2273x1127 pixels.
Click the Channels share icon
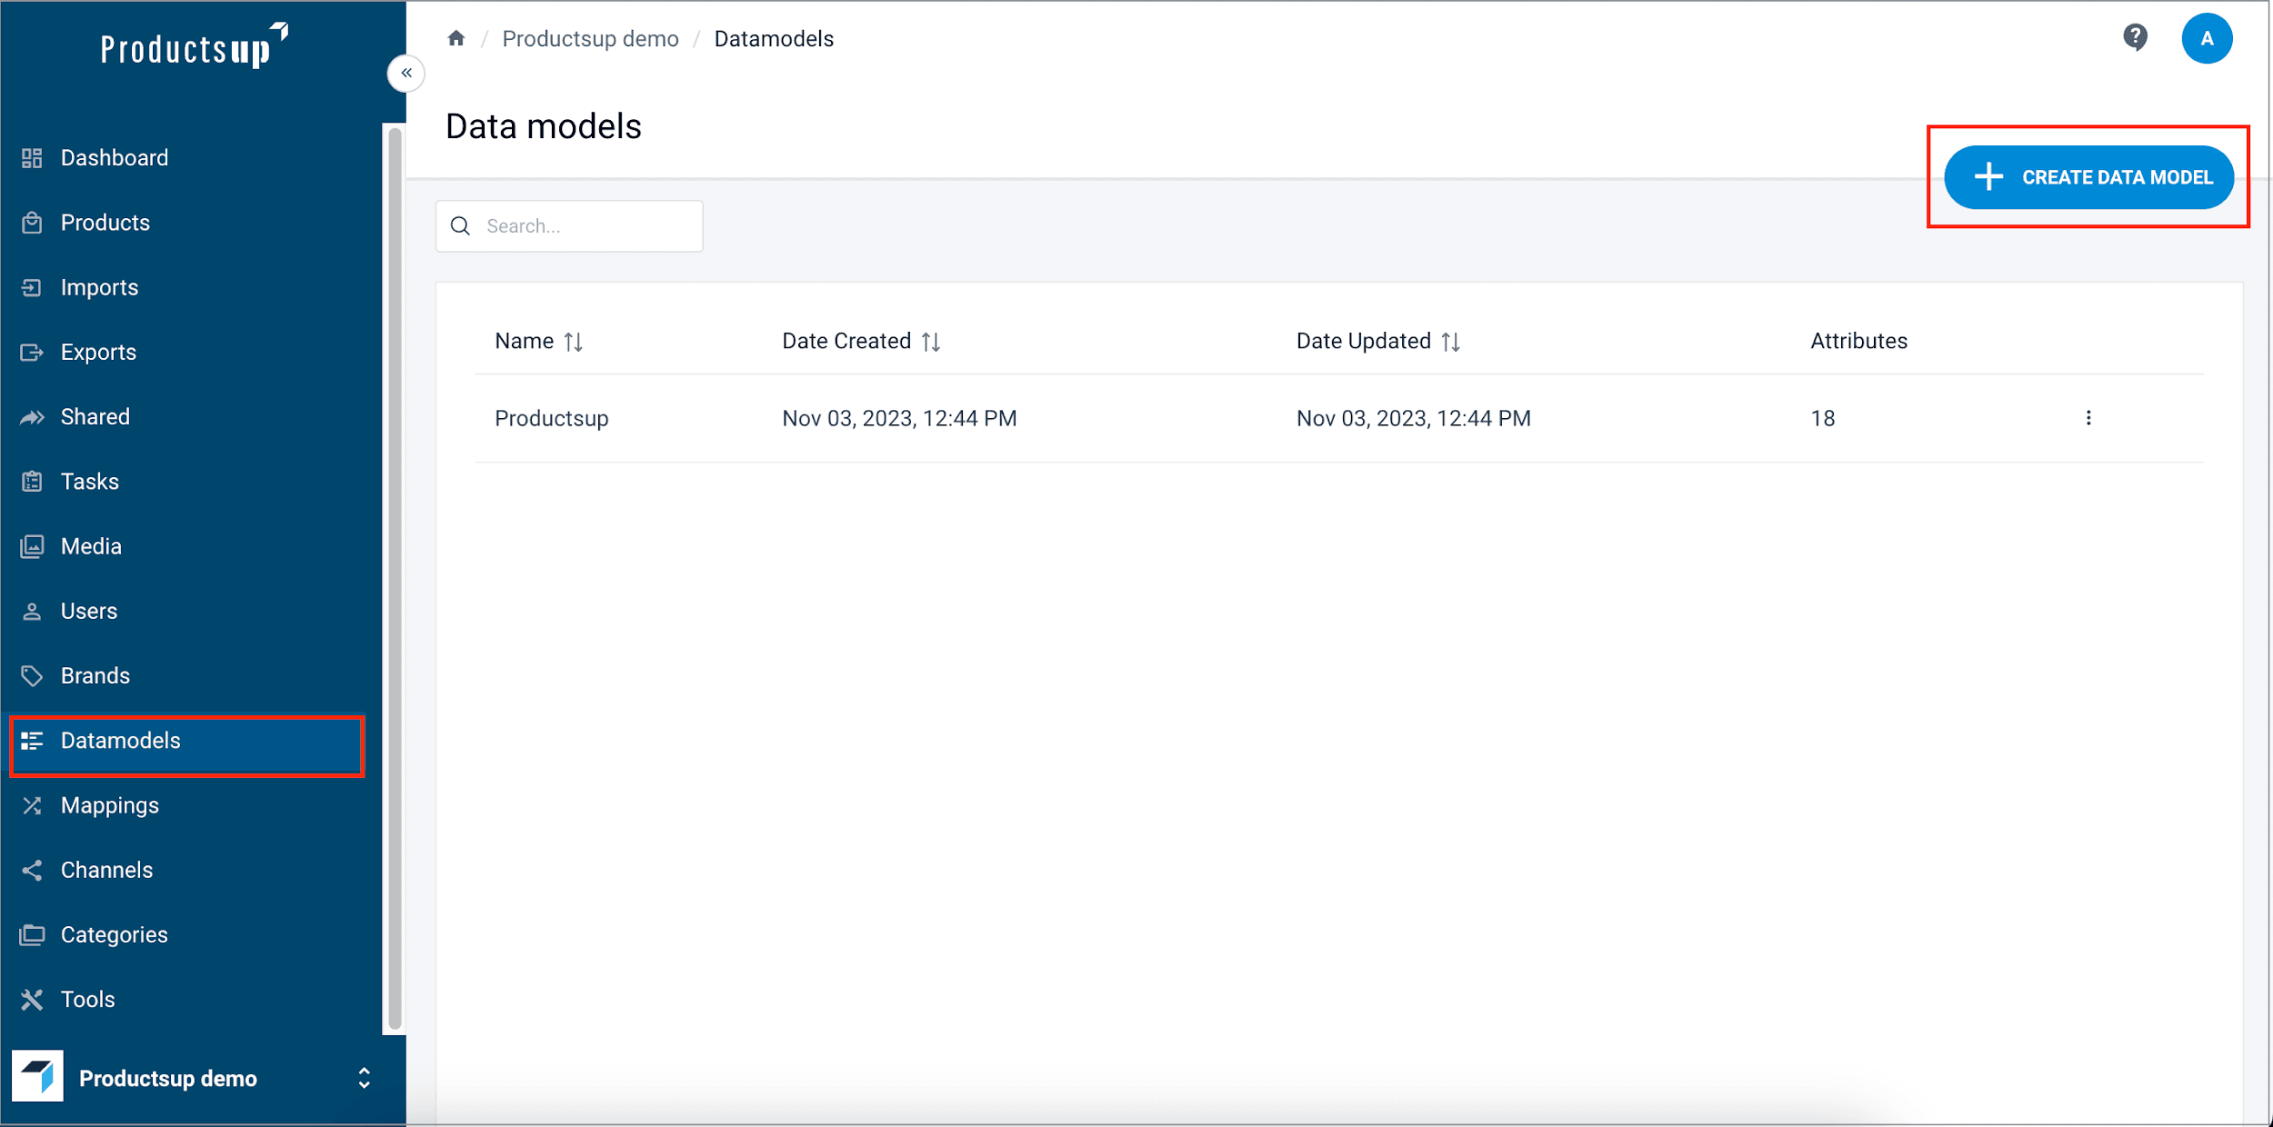pos(32,870)
